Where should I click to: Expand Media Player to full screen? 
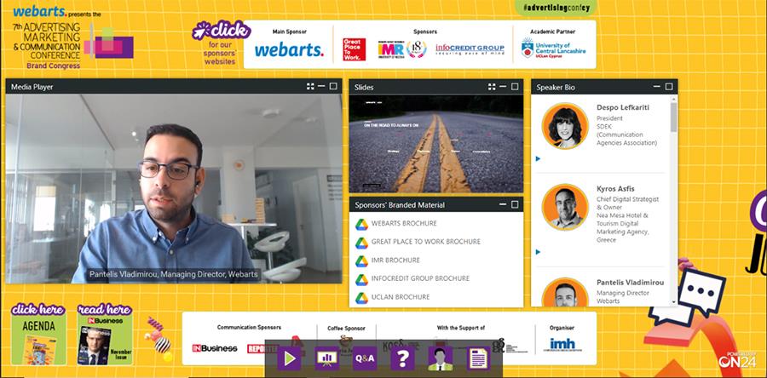pyautogui.click(x=310, y=87)
